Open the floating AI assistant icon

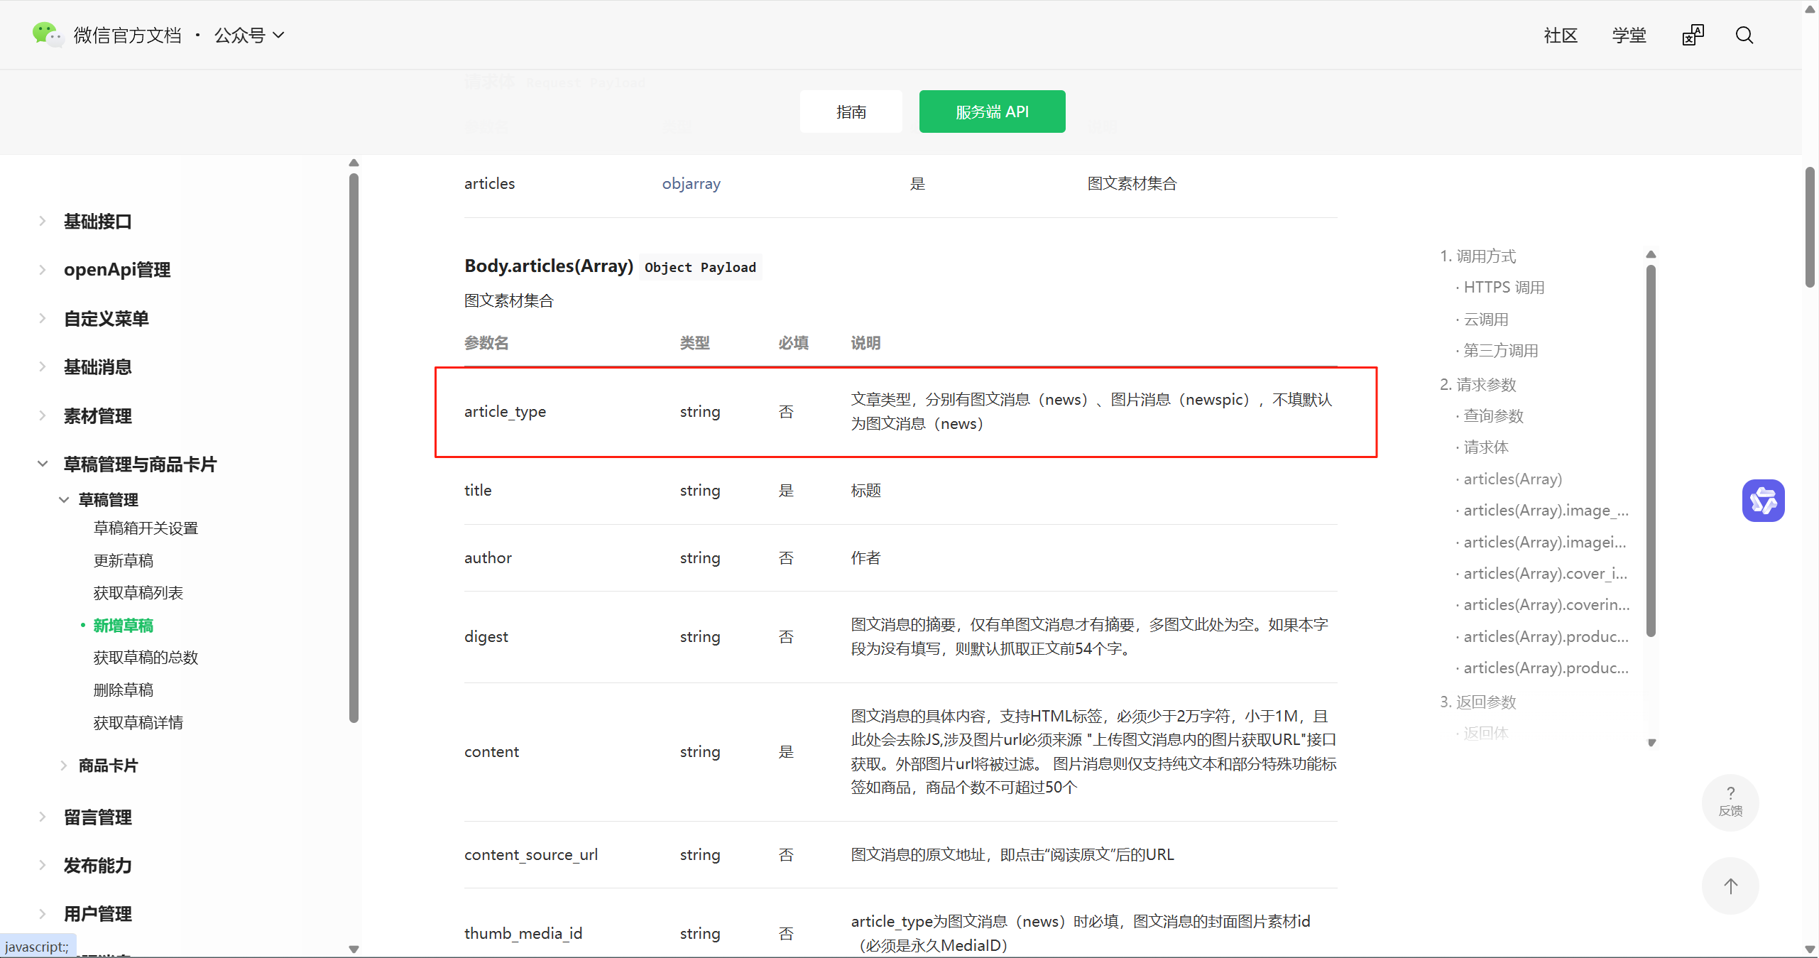[x=1763, y=501]
